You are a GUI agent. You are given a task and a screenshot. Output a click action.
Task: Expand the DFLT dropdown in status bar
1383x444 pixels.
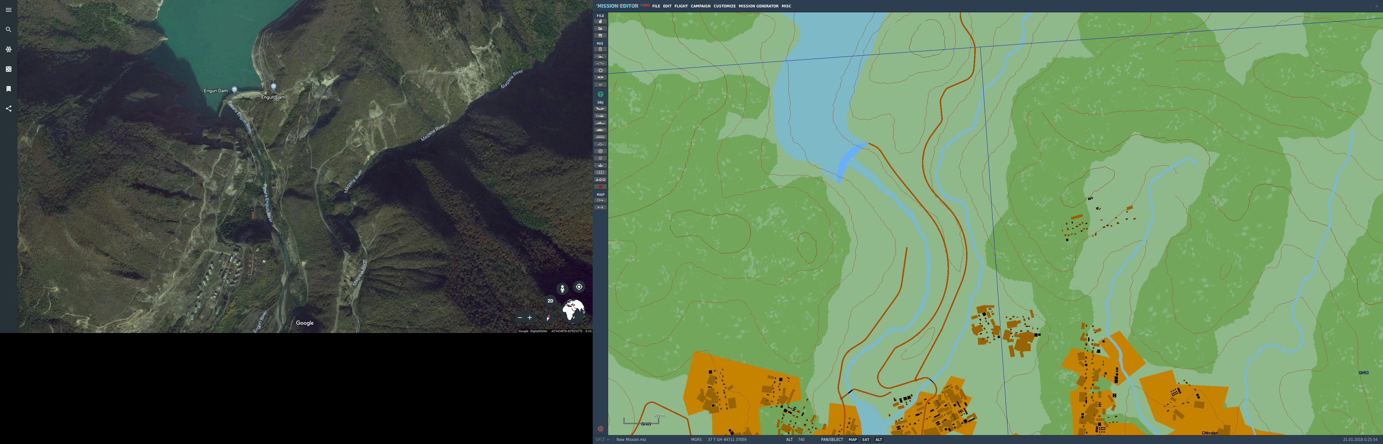(602, 440)
